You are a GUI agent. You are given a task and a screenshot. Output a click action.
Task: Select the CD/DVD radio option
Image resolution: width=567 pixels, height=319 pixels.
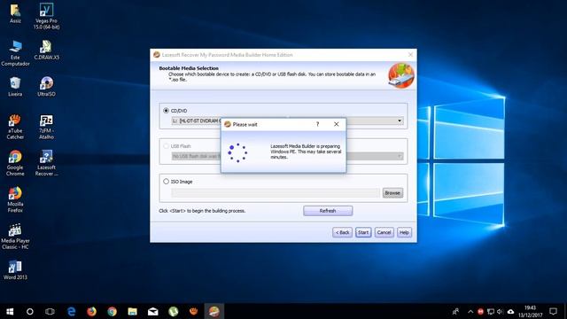pyautogui.click(x=166, y=111)
